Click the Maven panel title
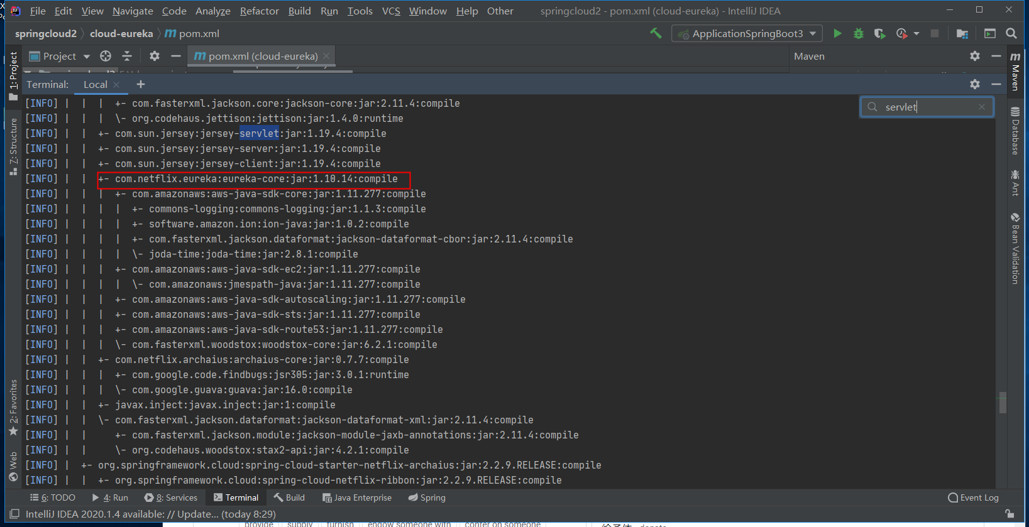This screenshot has height=527, width=1029. pyautogui.click(x=809, y=56)
